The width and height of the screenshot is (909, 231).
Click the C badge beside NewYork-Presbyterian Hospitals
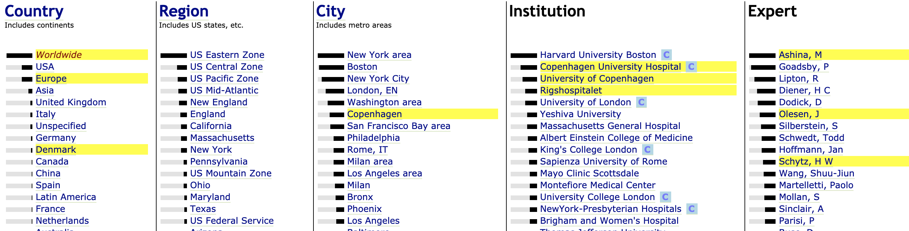[x=691, y=209]
